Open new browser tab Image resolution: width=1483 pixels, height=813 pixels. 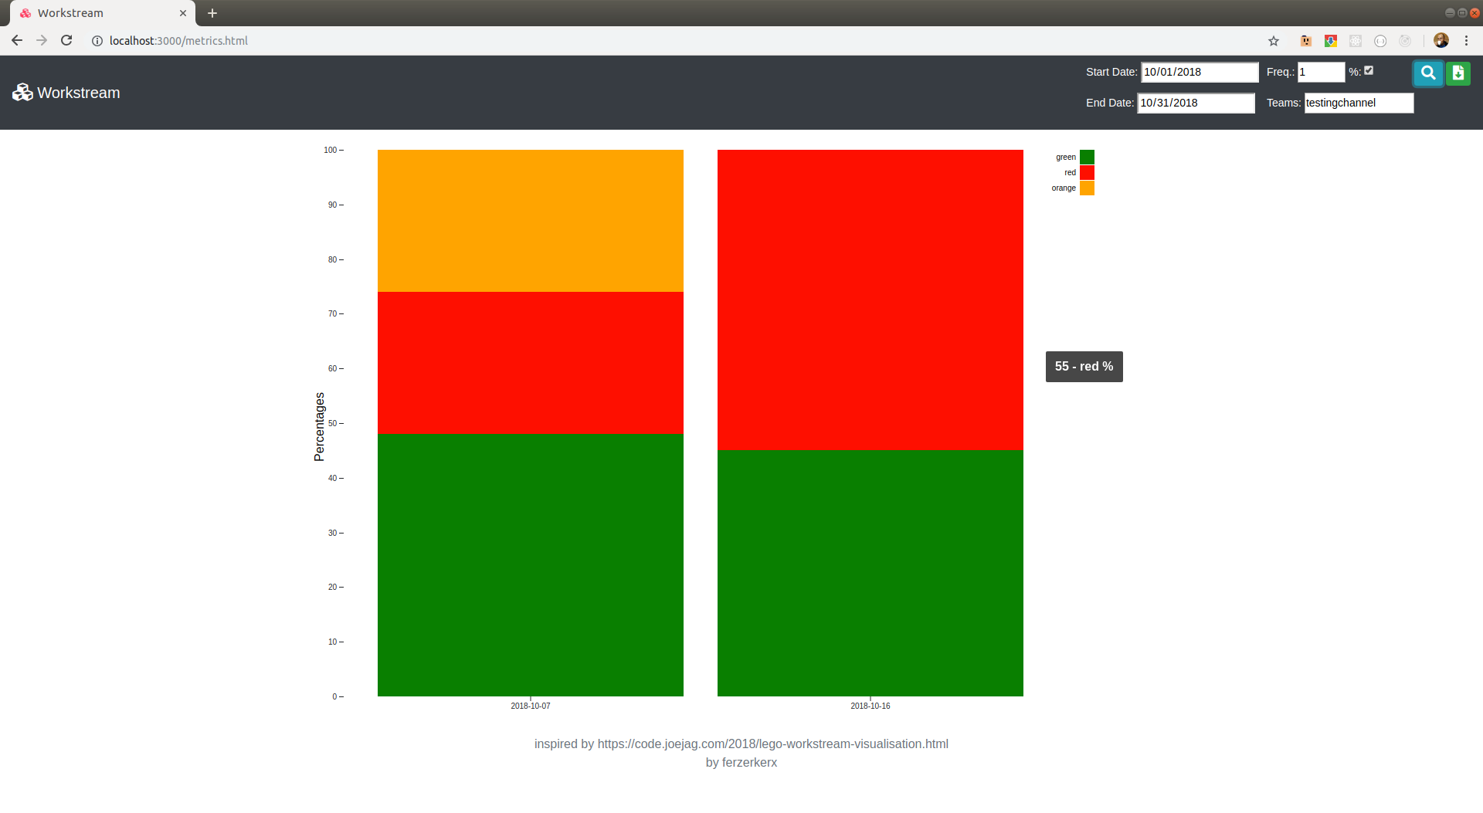tap(212, 13)
